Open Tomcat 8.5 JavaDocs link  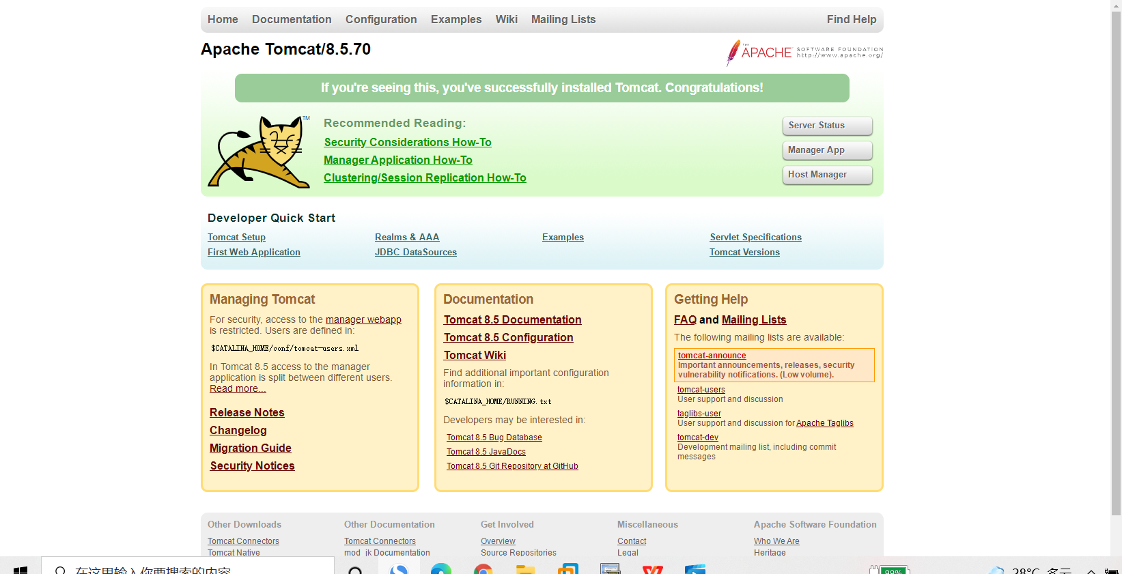486,452
